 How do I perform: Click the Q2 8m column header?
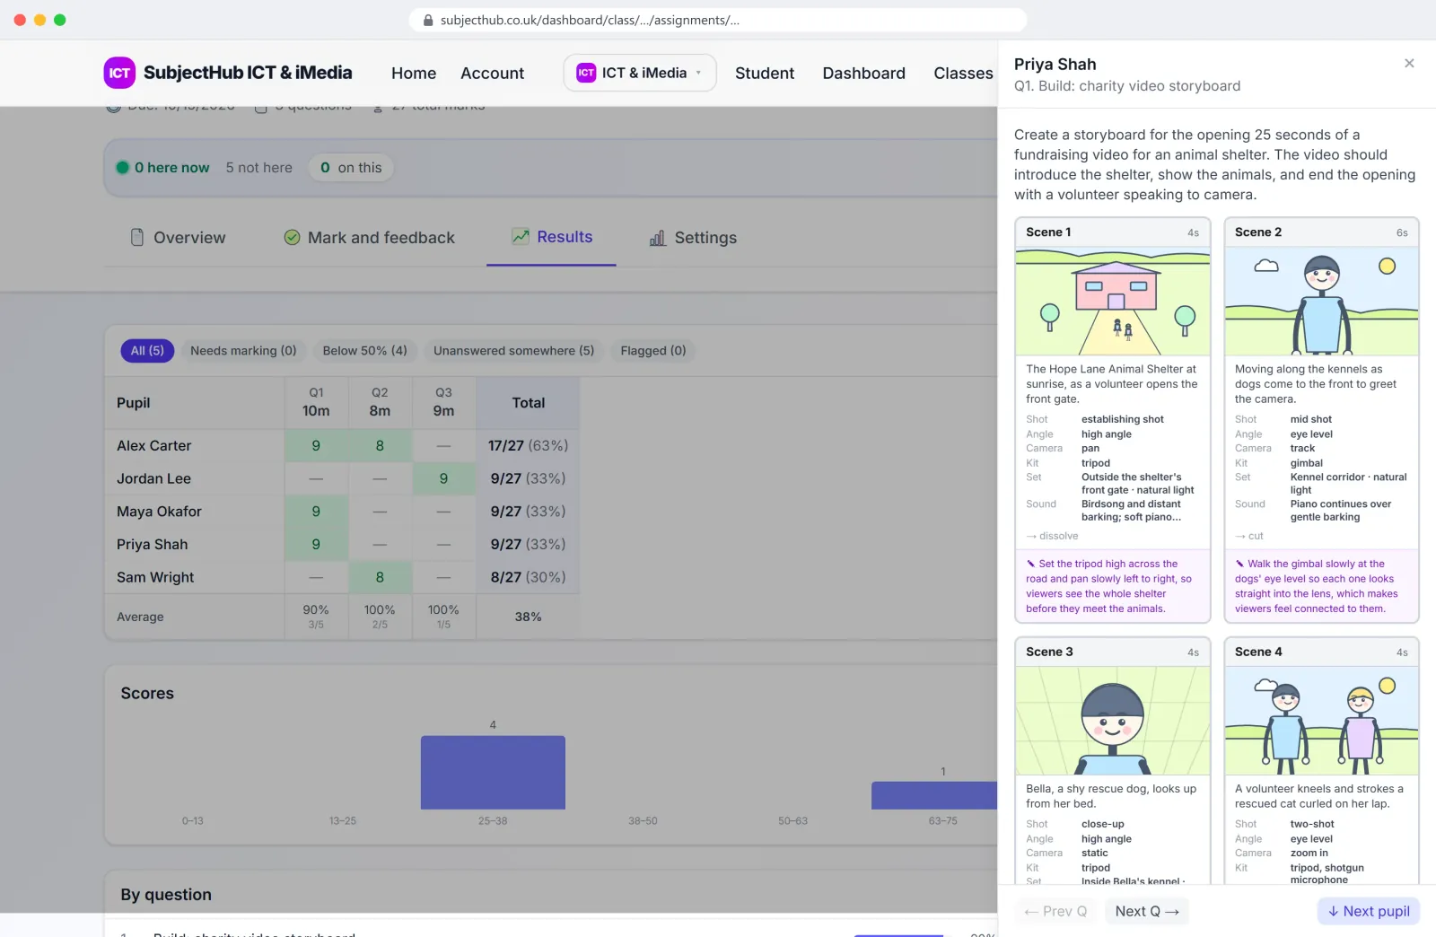tap(380, 403)
